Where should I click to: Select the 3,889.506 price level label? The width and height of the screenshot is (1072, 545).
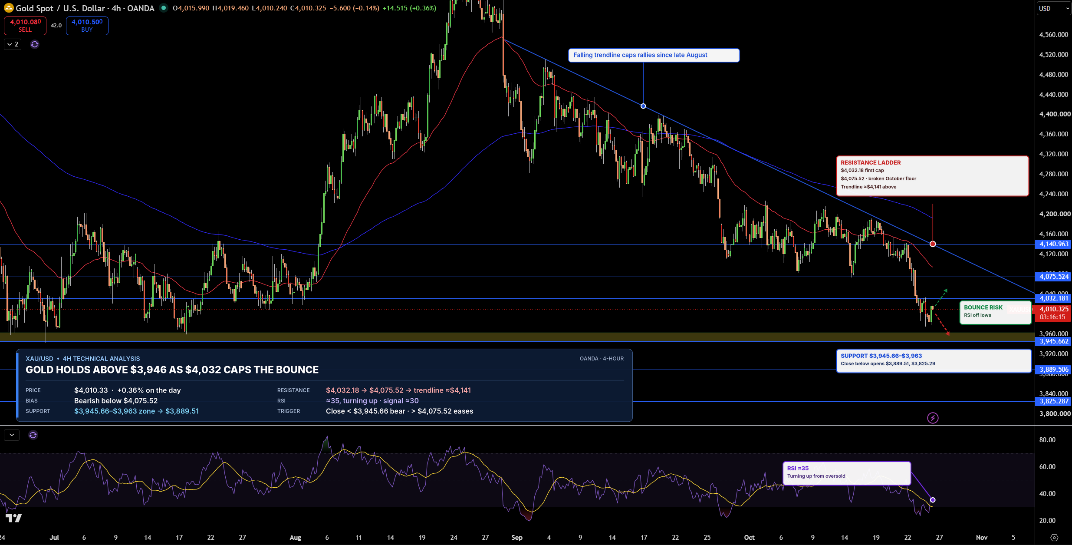pyautogui.click(x=1054, y=370)
